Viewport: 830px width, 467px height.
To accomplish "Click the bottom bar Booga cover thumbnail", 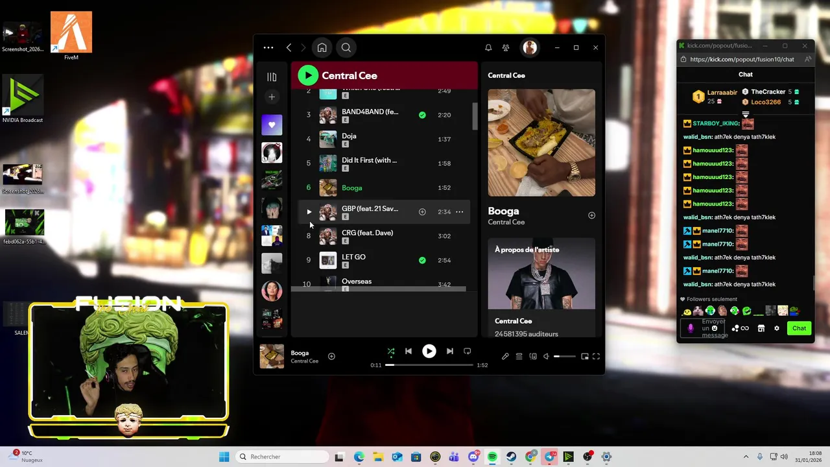I will pos(272,356).
